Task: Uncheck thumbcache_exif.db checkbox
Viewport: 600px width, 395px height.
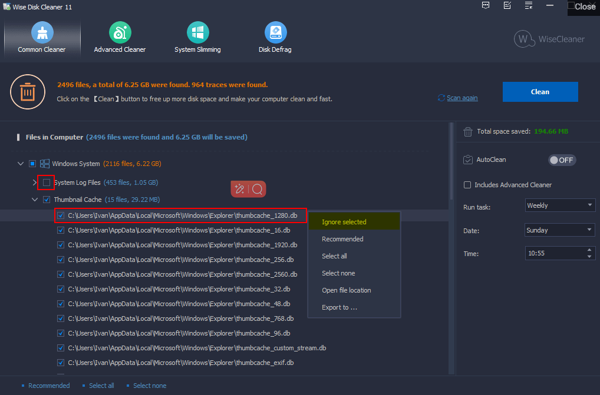Action: click(x=61, y=363)
